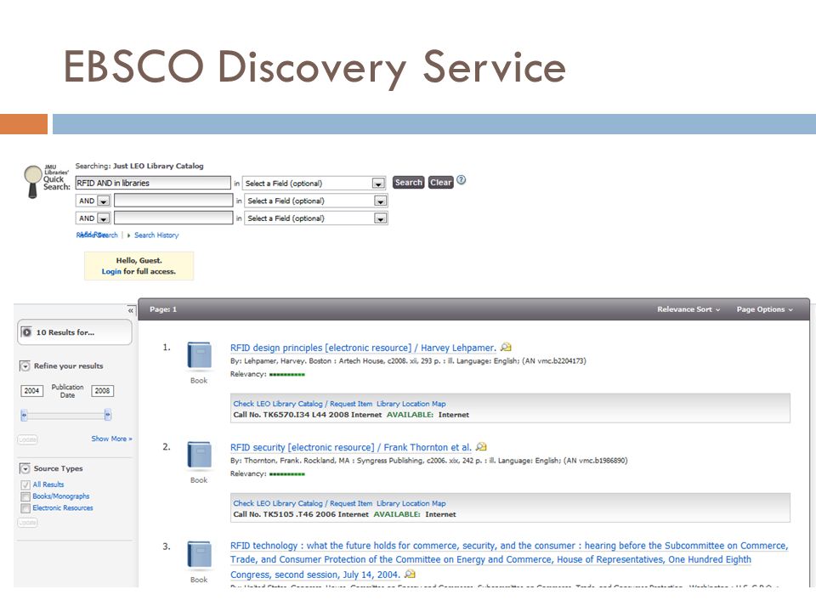Open the search help question mark icon
The image size is (816, 612).
click(x=461, y=180)
